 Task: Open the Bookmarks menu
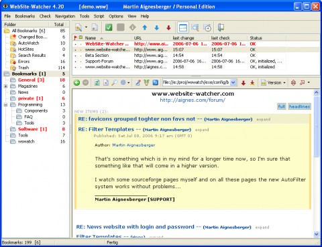25,16
